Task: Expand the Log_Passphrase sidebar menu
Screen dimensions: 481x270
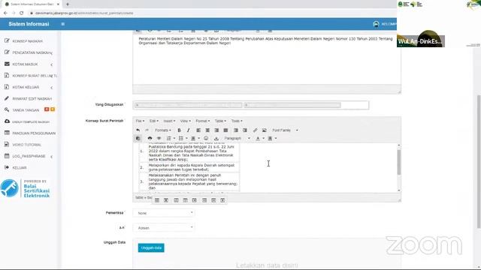Action: 29,156
